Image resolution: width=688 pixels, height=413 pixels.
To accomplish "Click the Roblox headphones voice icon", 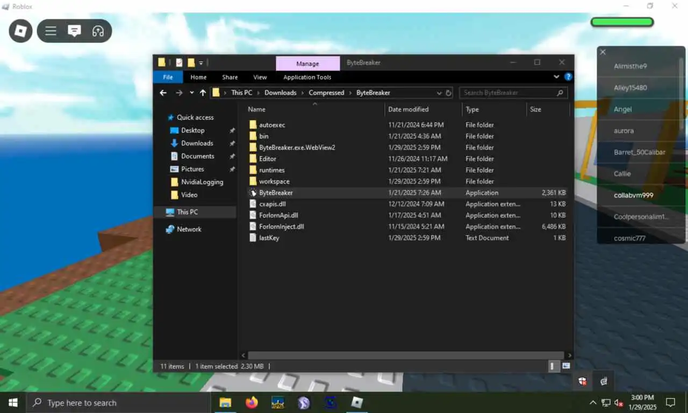I will [x=98, y=31].
